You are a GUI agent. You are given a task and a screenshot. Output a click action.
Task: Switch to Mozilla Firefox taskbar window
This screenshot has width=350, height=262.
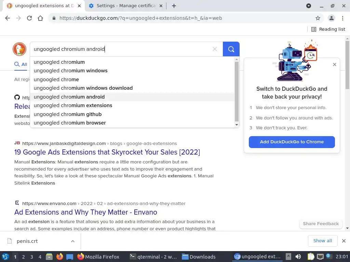click(x=98, y=257)
